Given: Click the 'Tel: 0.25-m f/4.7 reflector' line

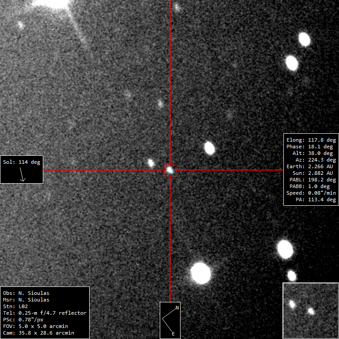Looking at the screenshot, I should pos(45,313).
